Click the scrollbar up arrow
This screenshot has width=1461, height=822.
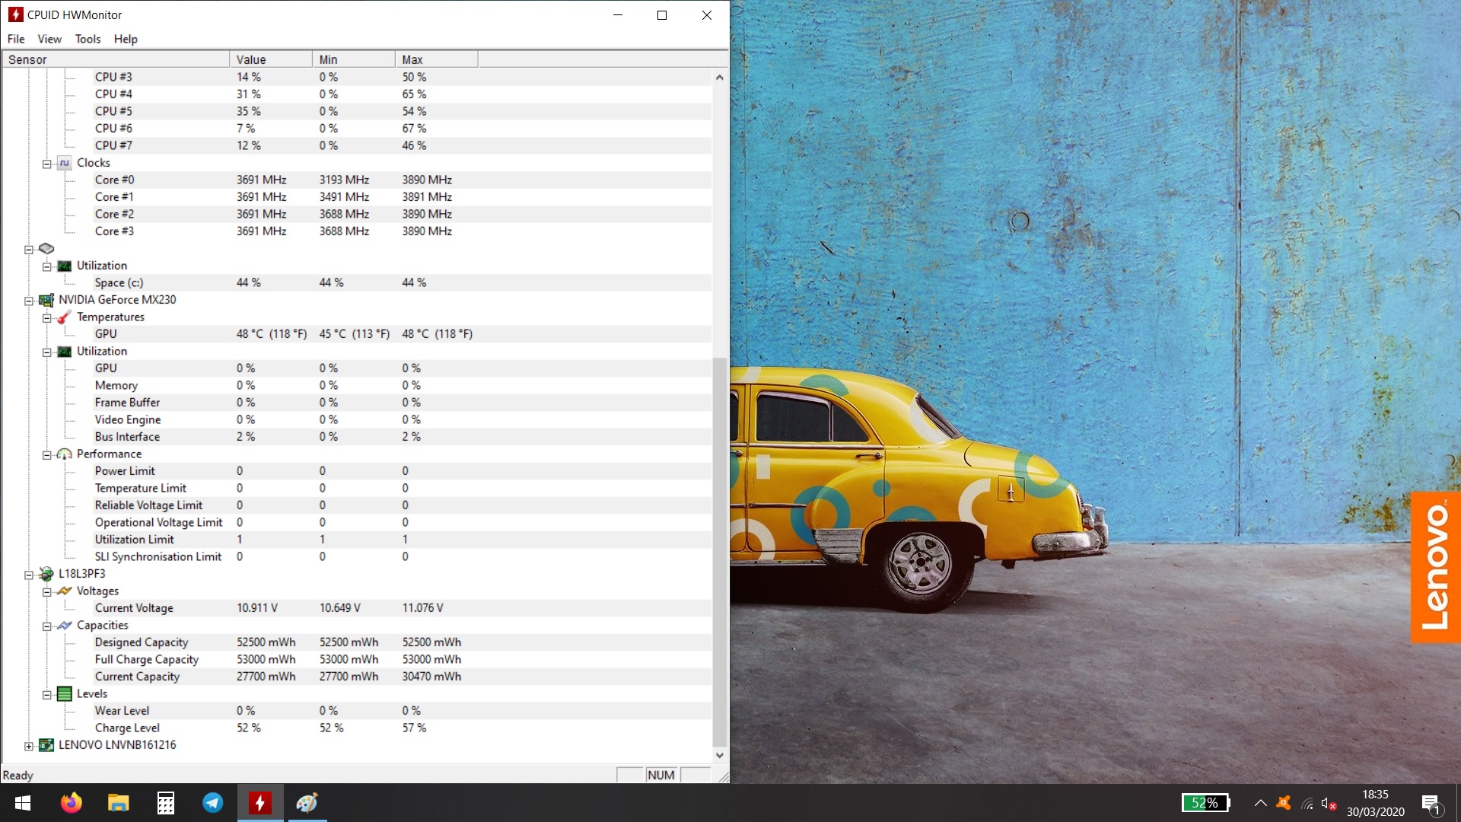(719, 77)
